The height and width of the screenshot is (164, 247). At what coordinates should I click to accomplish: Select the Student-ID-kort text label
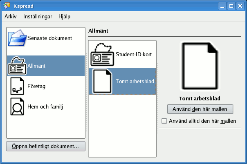click(x=135, y=54)
